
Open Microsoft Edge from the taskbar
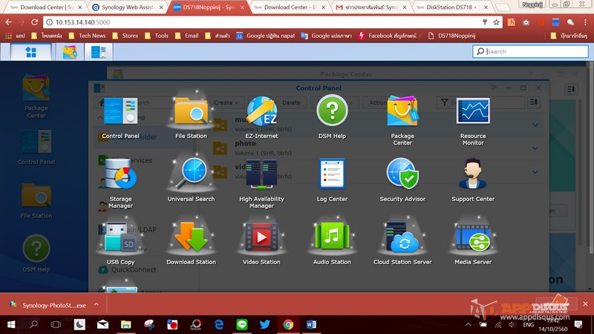[x=218, y=324]
